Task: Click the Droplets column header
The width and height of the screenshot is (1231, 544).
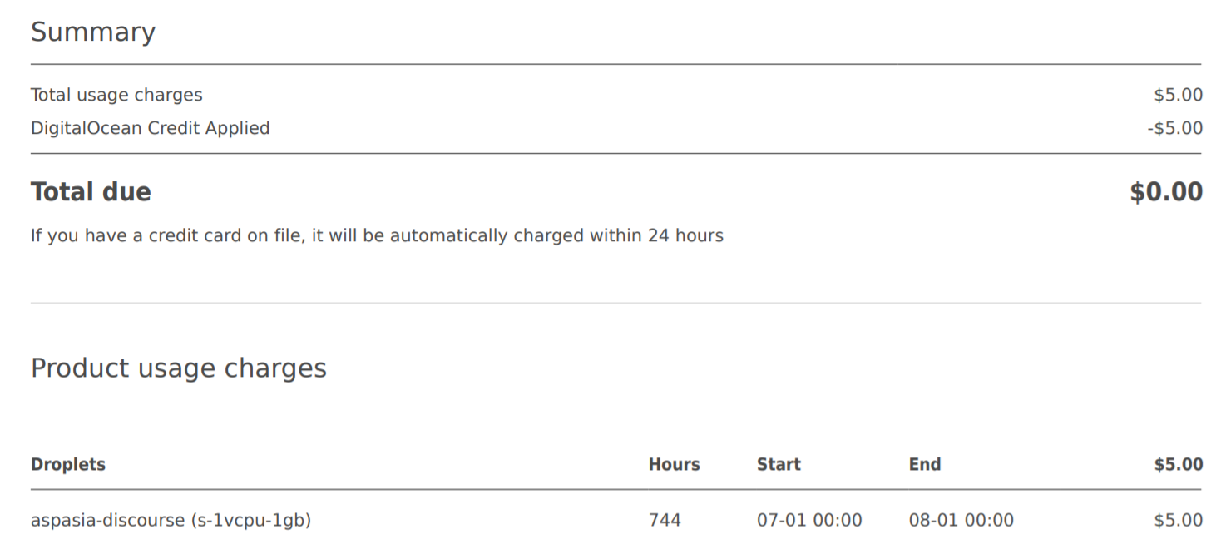Action: tap(68, 464)
